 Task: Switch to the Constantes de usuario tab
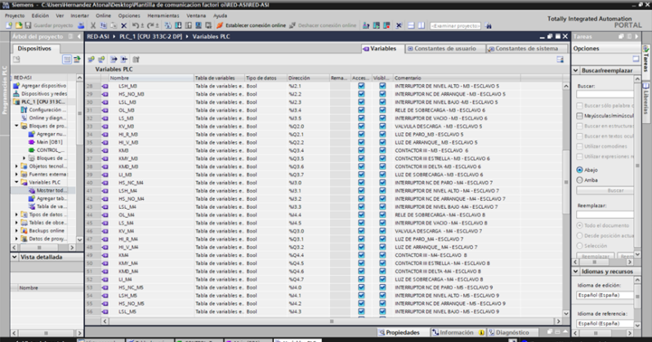(x=444, y=48)
